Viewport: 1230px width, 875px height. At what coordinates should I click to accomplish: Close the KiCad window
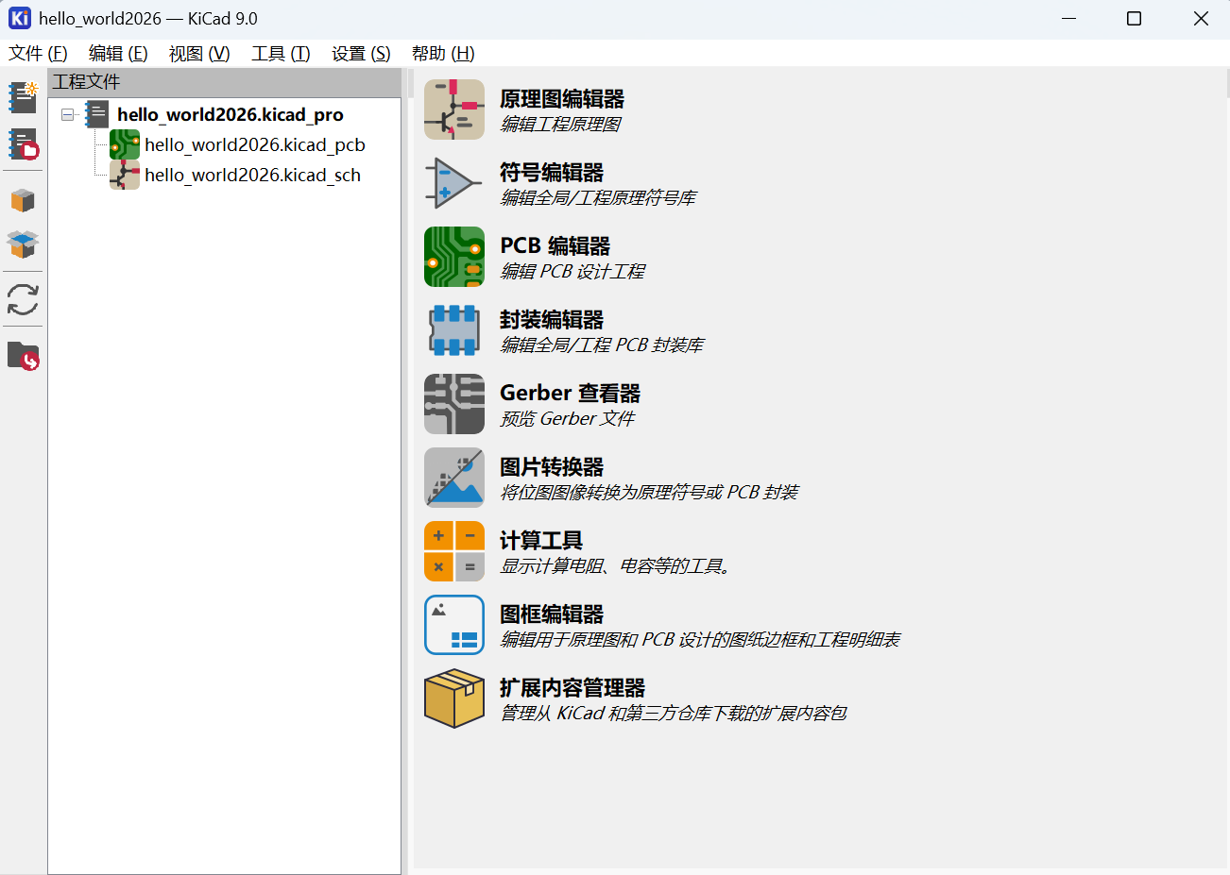coord(1201,19)
